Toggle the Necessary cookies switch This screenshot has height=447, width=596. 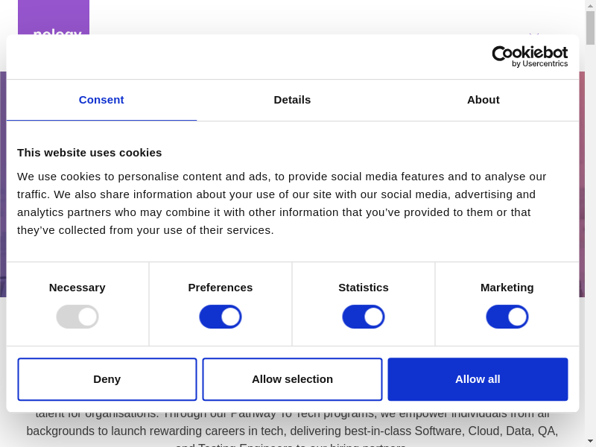click(x=77, y=317)
